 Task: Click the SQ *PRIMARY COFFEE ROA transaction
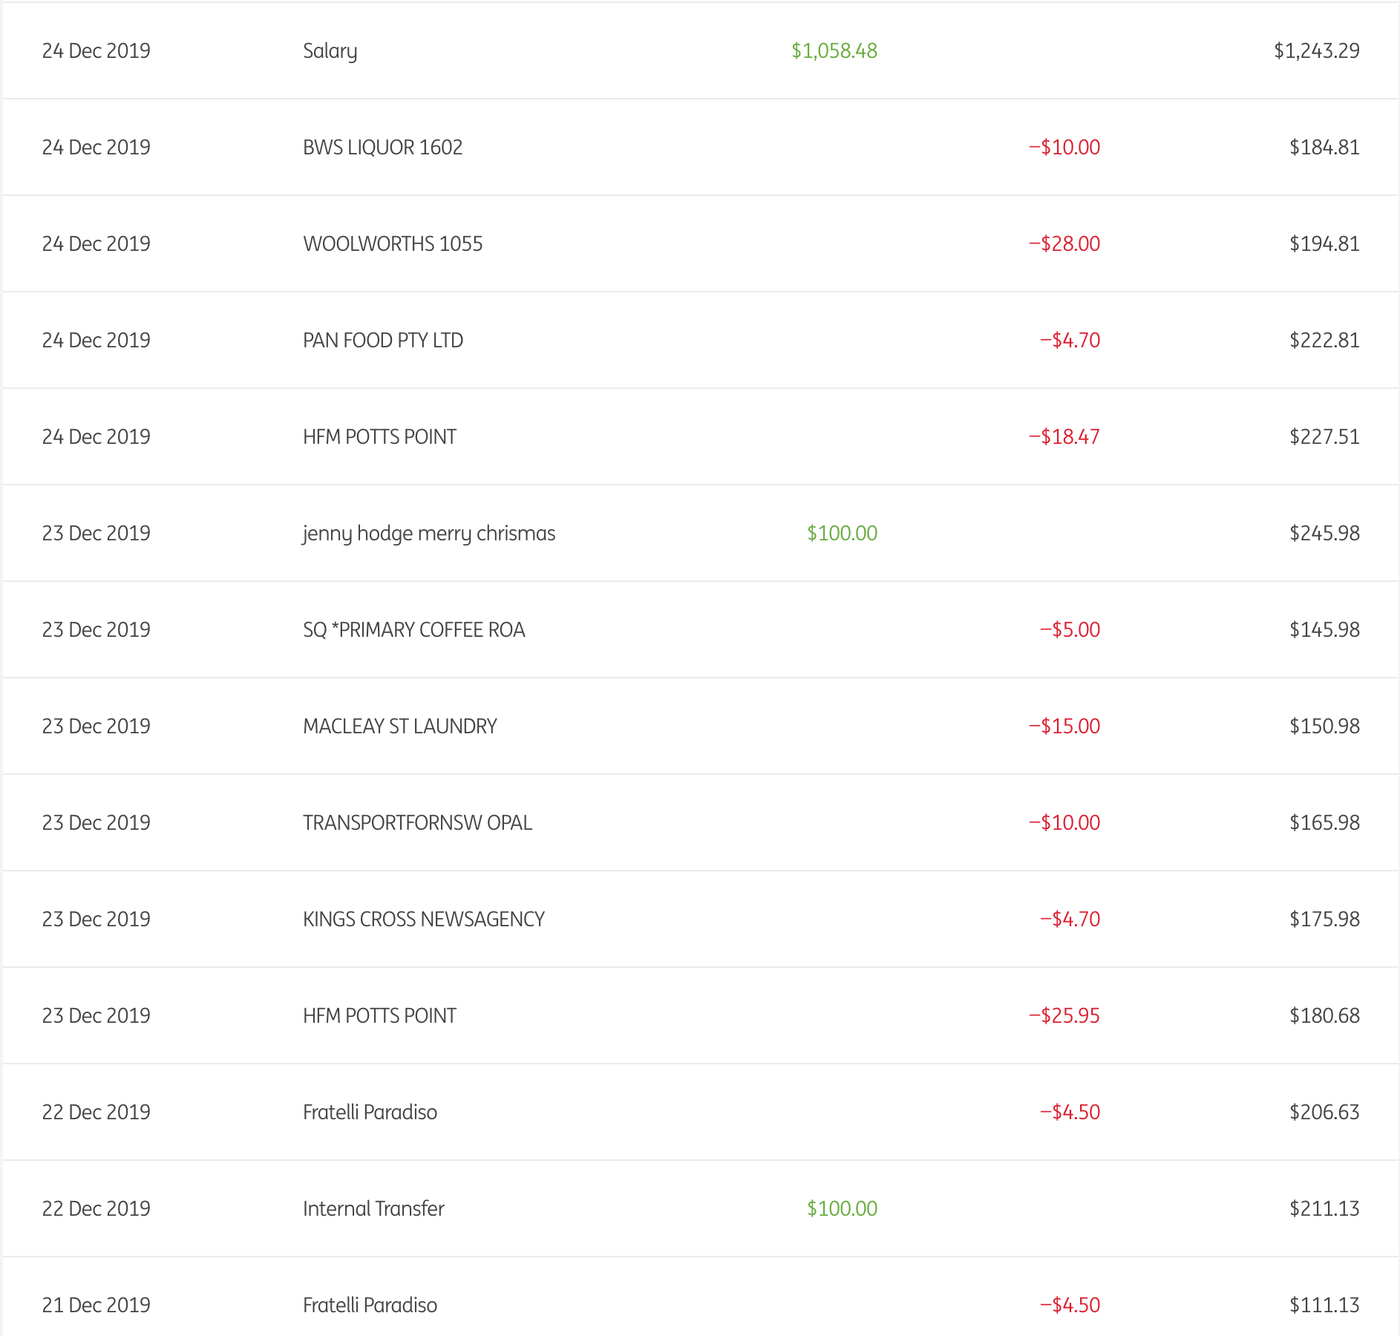tap(413, 630)
